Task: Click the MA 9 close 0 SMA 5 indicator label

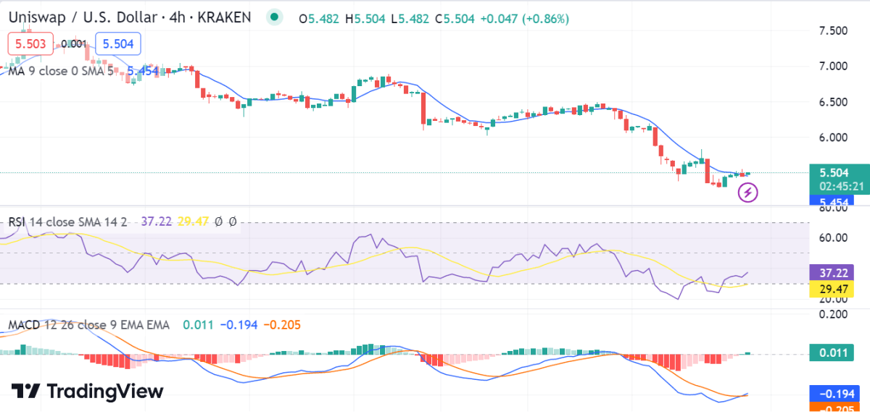Action: point(60,72)
